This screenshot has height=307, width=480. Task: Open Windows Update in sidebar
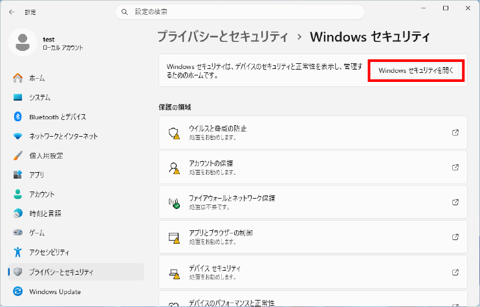click(x=76, y=292)
